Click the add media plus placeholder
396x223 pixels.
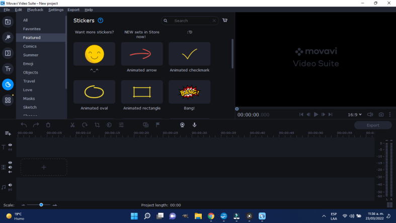click(x=44, y=167)
